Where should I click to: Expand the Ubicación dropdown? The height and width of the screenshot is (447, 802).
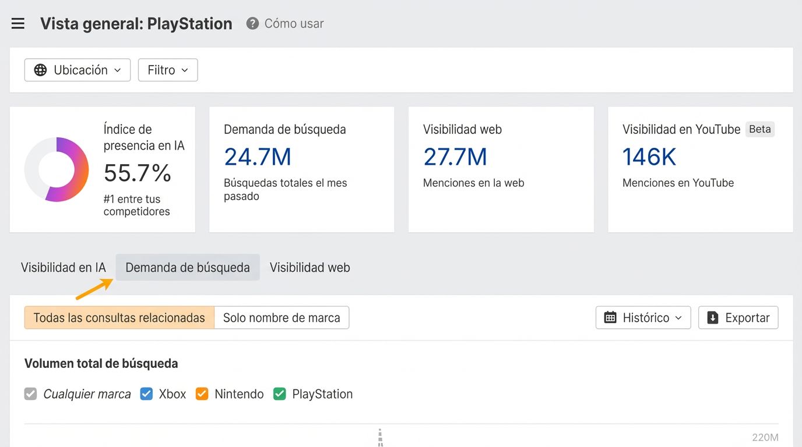pos(78,70)
